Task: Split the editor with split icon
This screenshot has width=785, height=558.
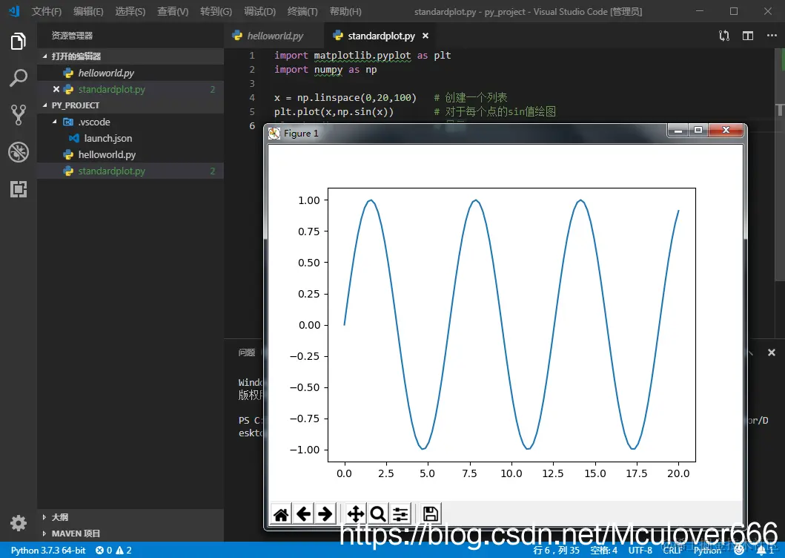Action: 748,36
